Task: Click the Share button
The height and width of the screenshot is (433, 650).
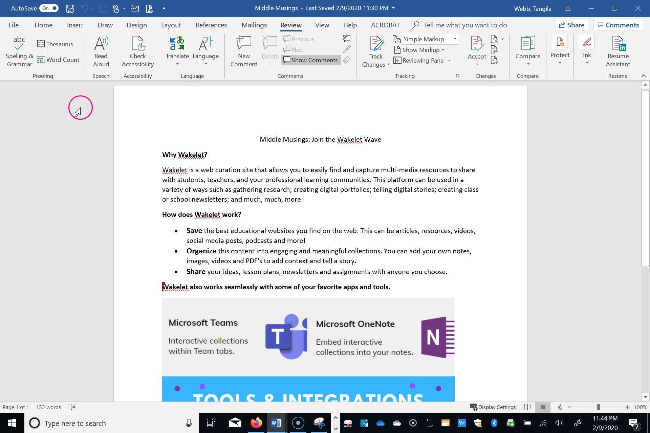Action: (571, 25)
